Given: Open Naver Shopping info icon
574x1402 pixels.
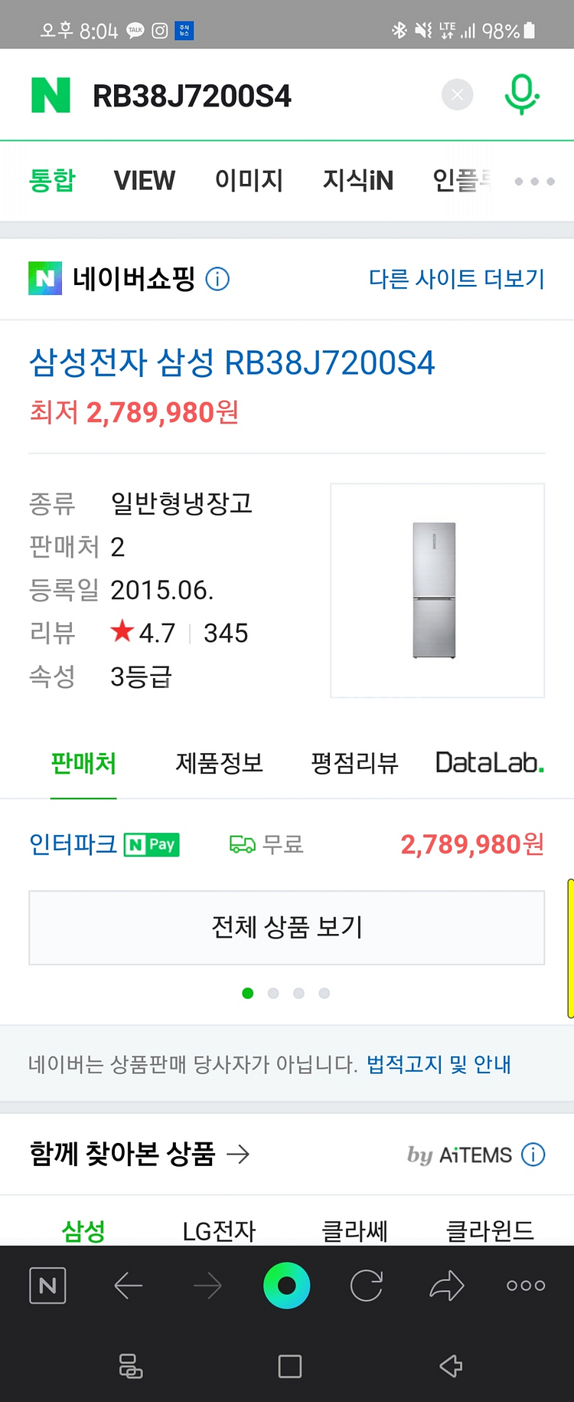Looking at the screenshot, I should pyautogui.click(x=217, y=279).
